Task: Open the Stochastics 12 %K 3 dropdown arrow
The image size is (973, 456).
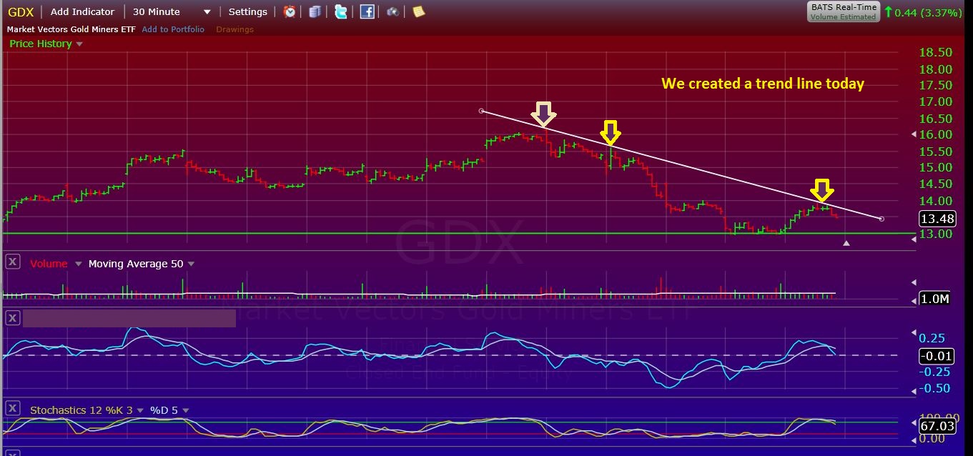Action: 139,410
